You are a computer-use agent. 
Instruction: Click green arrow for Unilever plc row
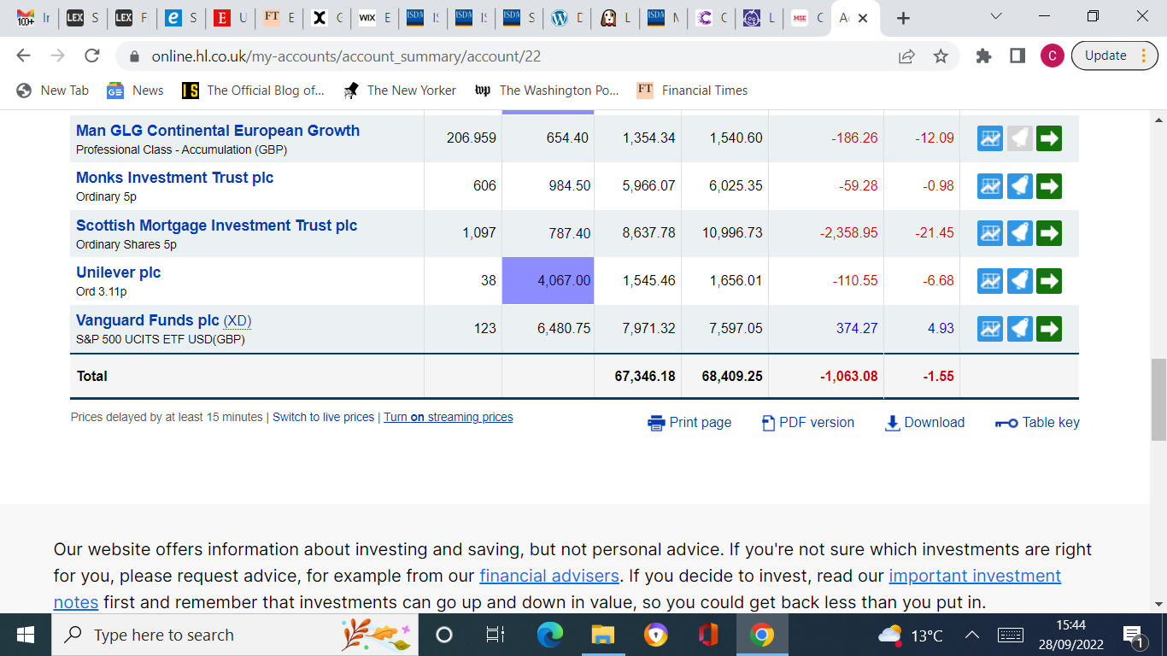1049,280
